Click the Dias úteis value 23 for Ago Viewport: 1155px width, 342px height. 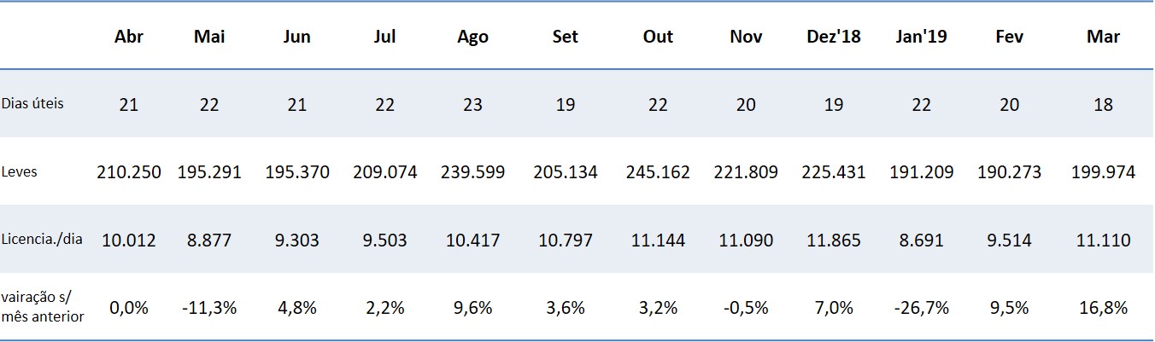[472, 105]
